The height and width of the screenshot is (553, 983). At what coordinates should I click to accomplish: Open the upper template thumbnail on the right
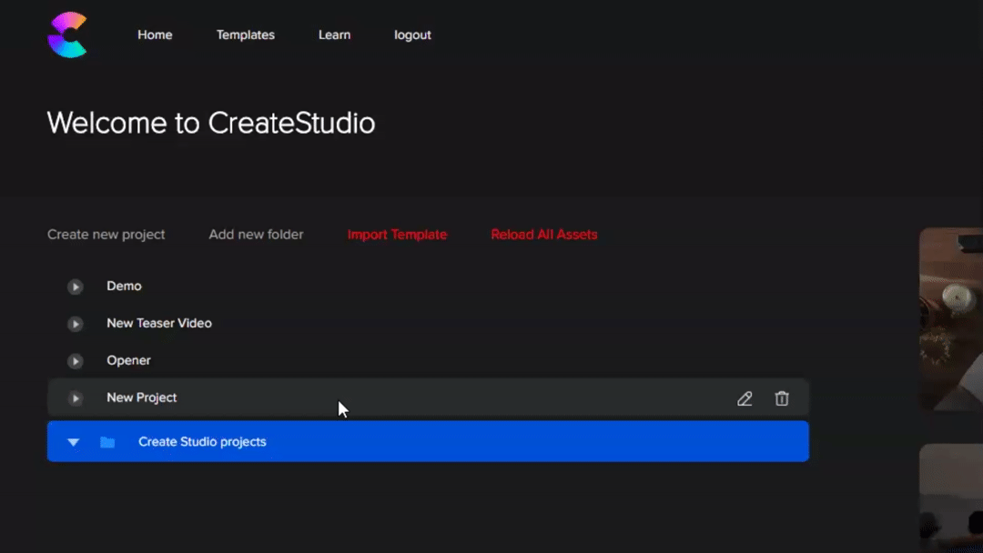tap(951, 319)
